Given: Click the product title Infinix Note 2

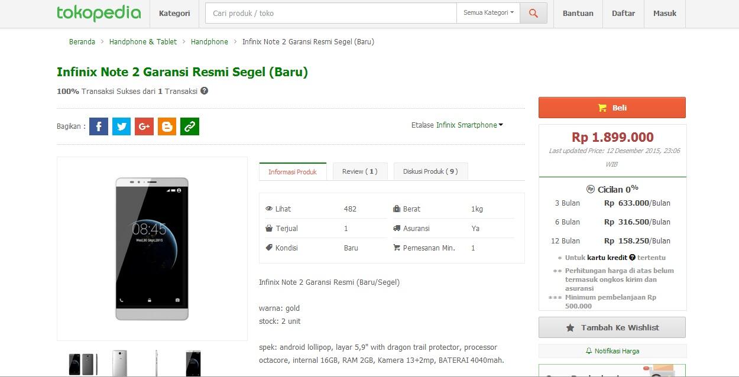Looking at the screenshot, I should 182,72.
